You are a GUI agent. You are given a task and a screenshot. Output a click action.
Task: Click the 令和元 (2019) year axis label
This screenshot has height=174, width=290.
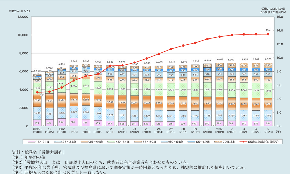pyautogui.click(x=219, y=130)
